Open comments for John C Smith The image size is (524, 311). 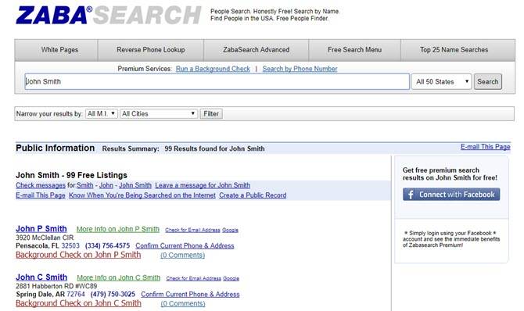pyautogui.click(x=183, y=304)
